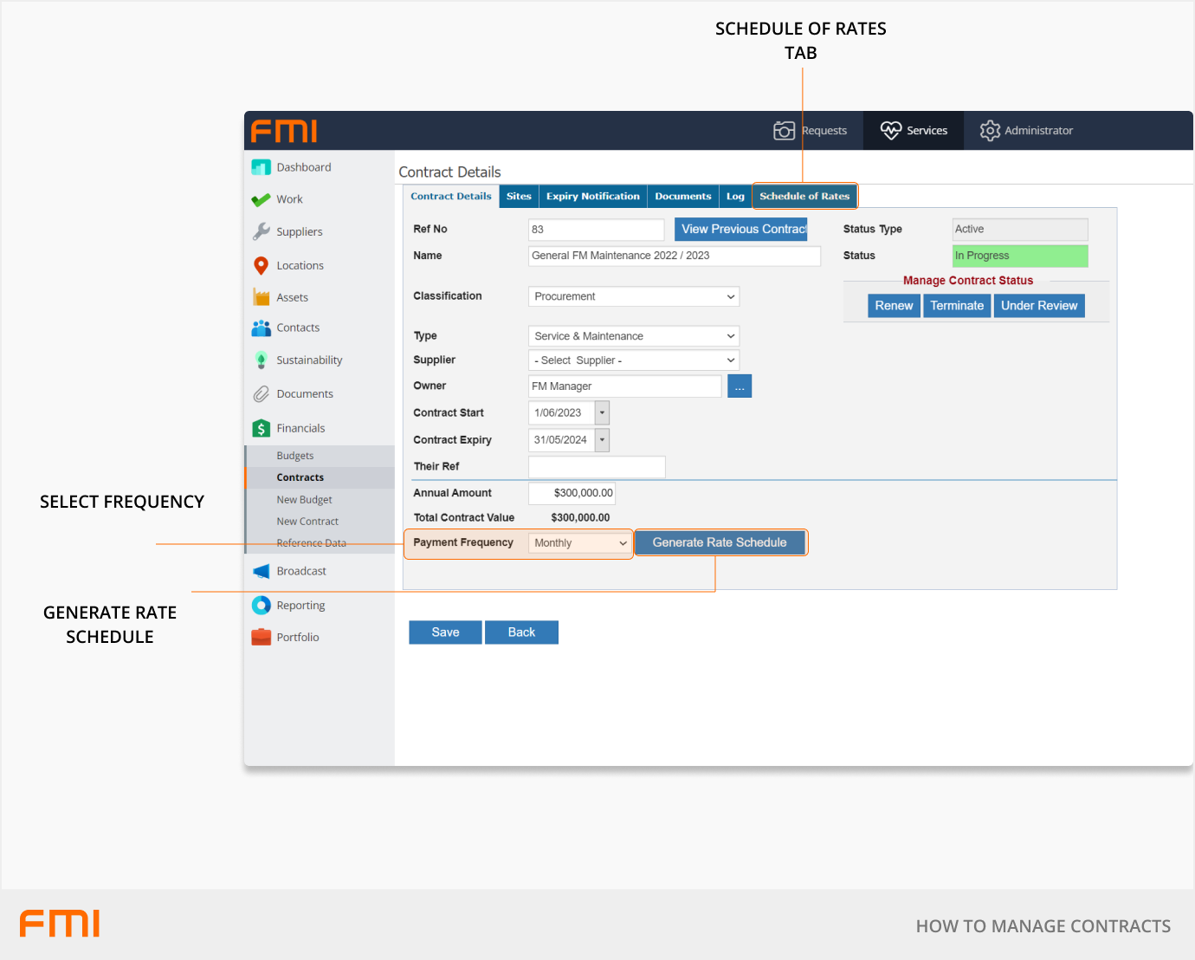The width and height of the screenshot is (1195, 960).
Task: Open Sustainability via the bulb icon
Action: point(261,360)
